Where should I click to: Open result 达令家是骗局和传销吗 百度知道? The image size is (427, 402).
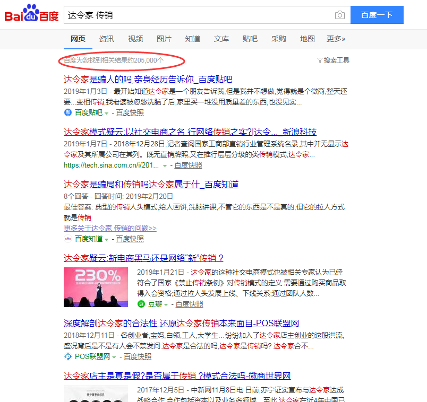pyautogui.click(x=151, y=185)
